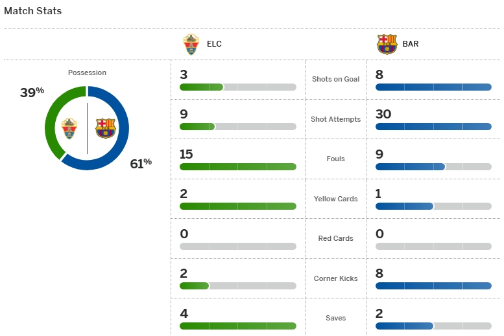Click Elche's Shots on Goal bar

[237, 87]
